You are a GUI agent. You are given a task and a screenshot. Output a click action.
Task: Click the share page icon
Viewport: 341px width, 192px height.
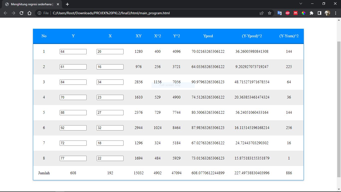pyautogui.click(x=262, y=13)
